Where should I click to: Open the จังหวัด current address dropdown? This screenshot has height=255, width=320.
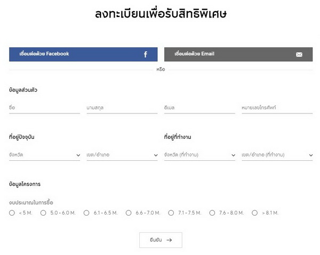[x=44, y=155]
